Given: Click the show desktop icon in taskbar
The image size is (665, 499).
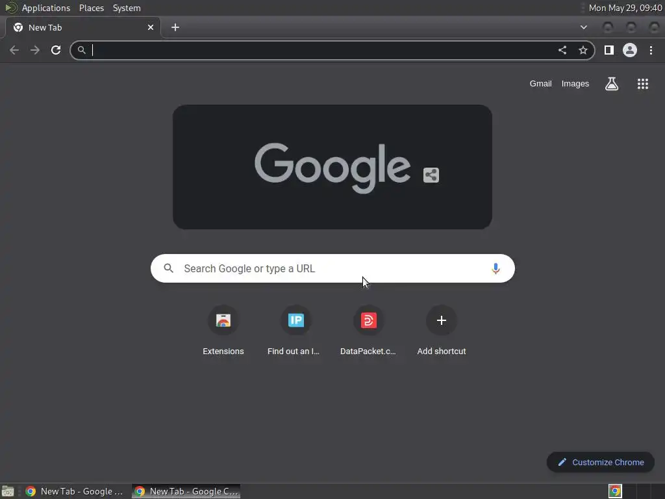Looking at the screenshot, I should click(8, 491).
